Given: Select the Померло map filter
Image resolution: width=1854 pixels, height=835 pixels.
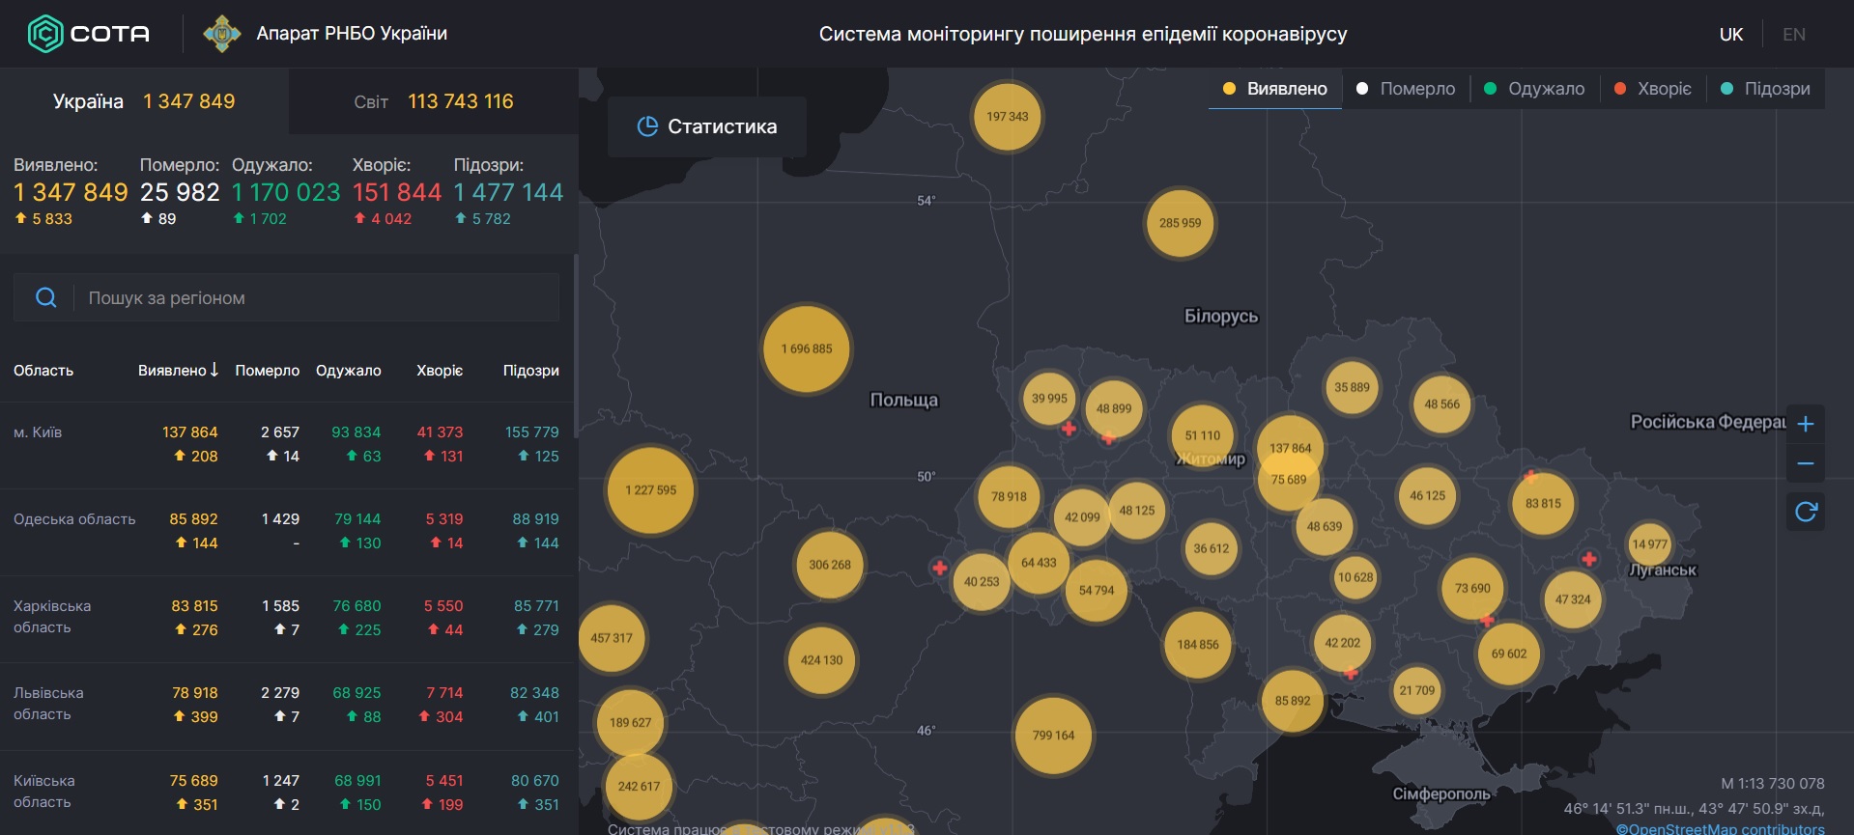Looking at the screenshot, I should pyautogui.click(x=1406, y=89).
